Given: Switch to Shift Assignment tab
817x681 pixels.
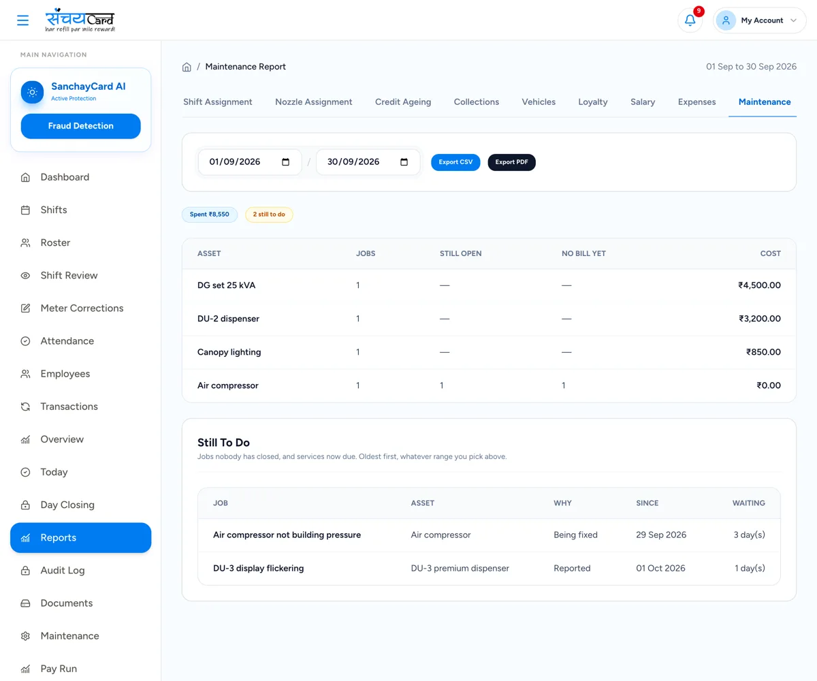Looking at the screenshot, I should point(218,102).
